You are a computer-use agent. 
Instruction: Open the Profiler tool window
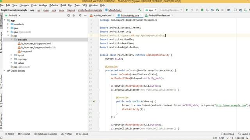click(x=67, y=134)
